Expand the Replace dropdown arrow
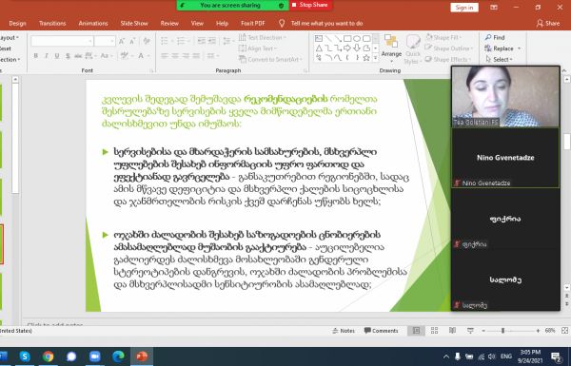 click(x=519, y=48)
